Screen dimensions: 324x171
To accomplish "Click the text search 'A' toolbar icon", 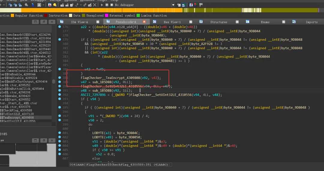I will [39, 5].
